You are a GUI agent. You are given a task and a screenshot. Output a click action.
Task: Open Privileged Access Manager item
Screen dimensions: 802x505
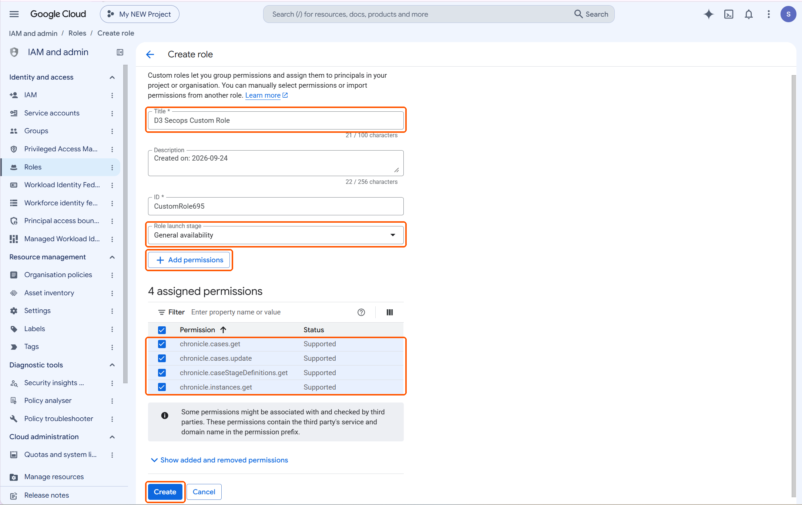tap(61, 149)
